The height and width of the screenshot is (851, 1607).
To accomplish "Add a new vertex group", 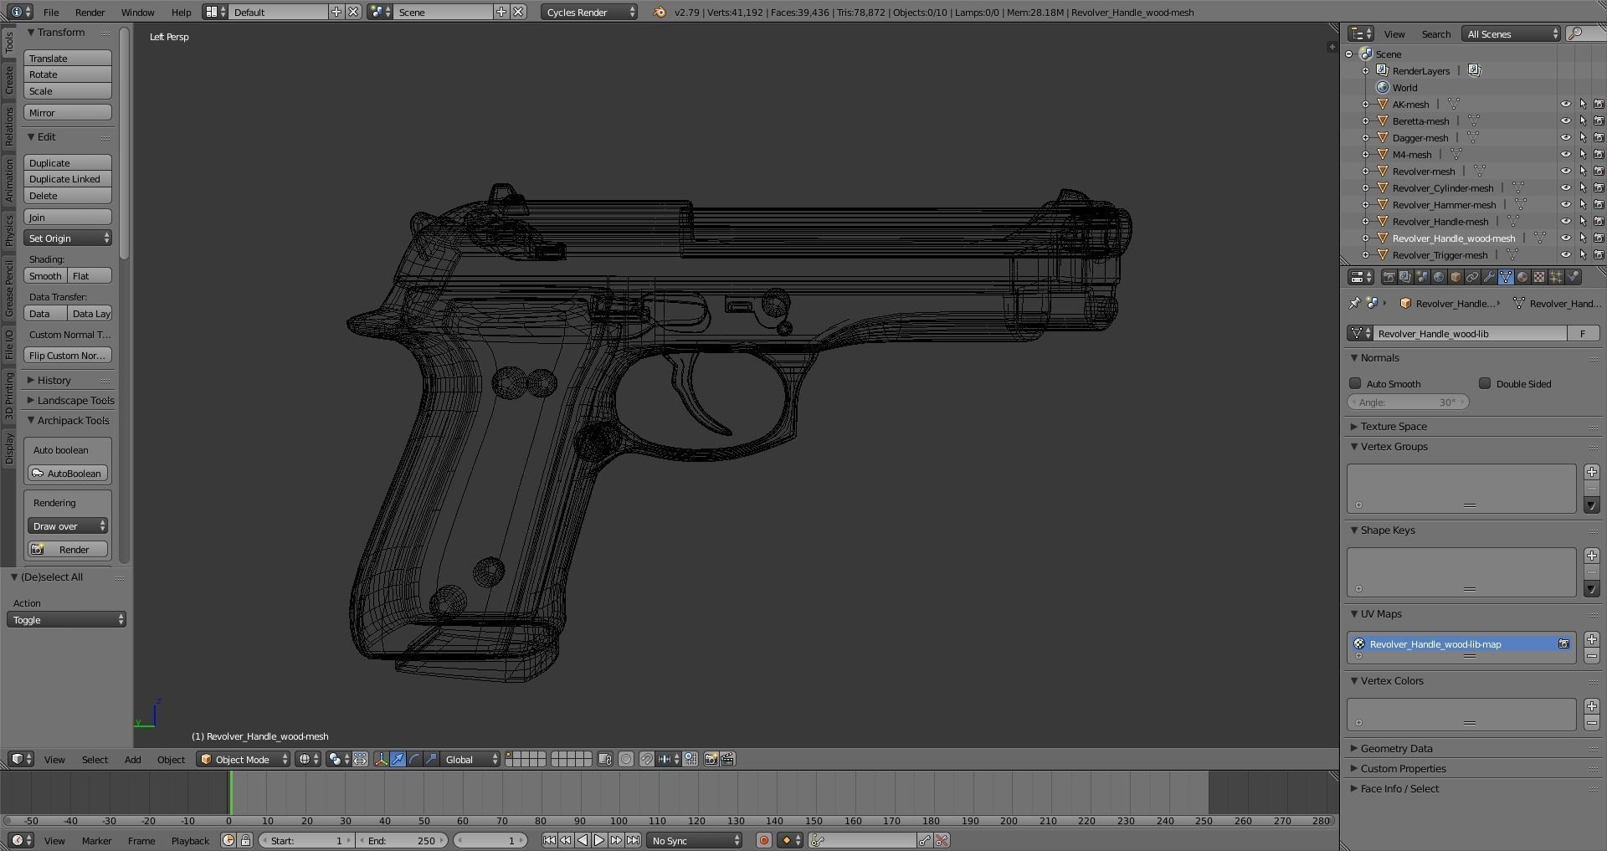I will (1592, 473).
